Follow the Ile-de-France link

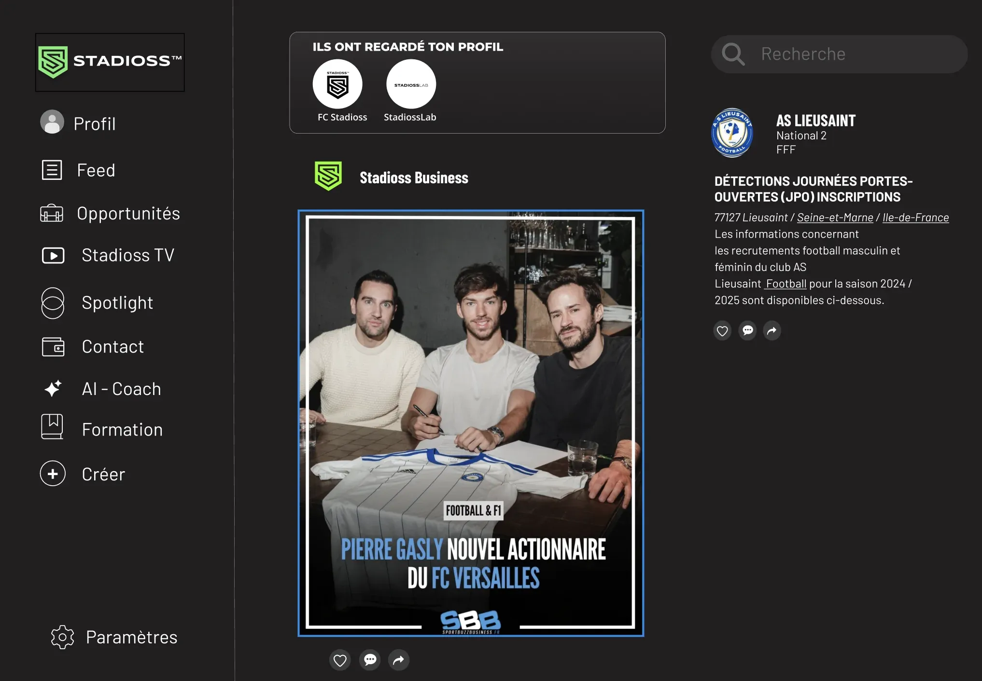point(915,218)
